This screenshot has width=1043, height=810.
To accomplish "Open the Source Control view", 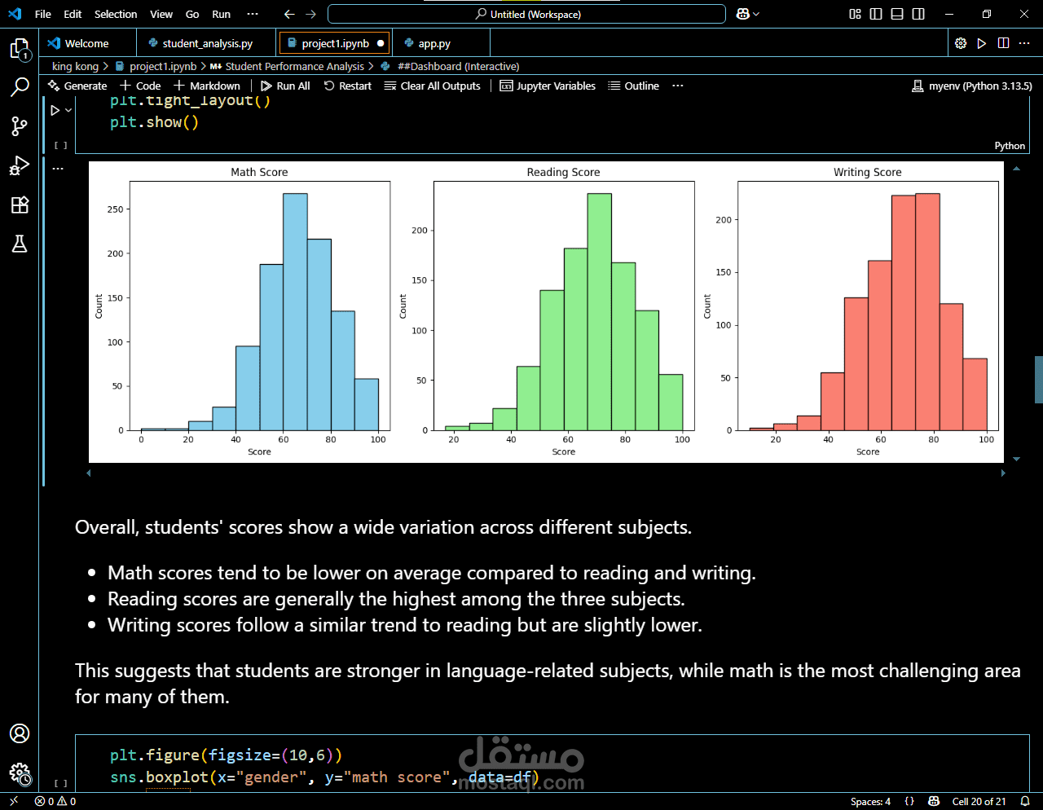I will pyautogui.click(x=20, y=125).
